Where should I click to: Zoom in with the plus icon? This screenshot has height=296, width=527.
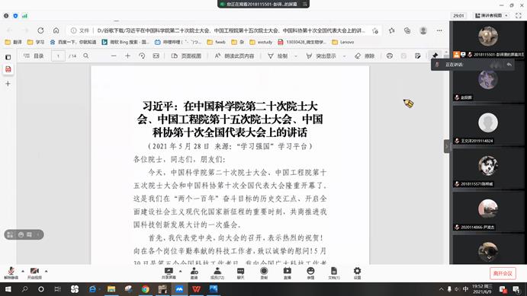click(127, 56)
